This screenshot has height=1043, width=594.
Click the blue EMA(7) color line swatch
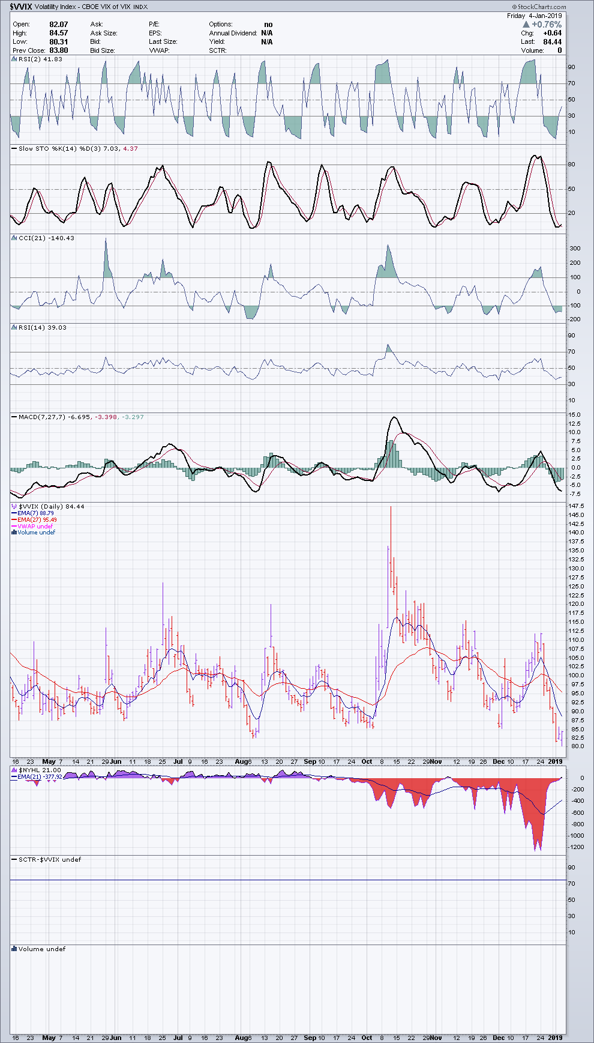[14, 513]
